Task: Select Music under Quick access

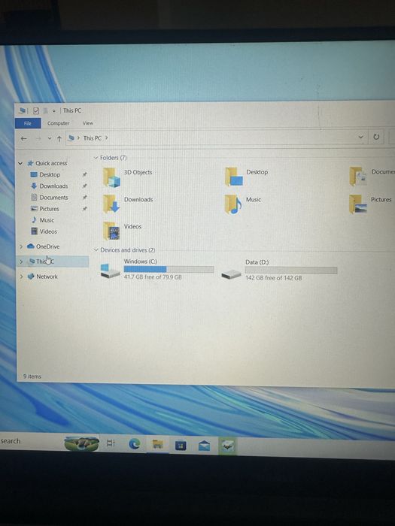Action: (x=47, y=220)
